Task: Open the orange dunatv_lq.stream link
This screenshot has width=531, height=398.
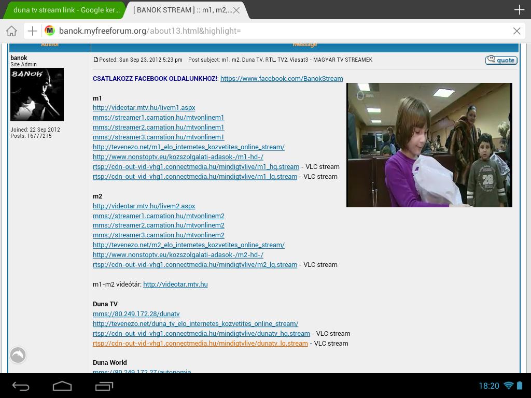Action: point(200,343)
